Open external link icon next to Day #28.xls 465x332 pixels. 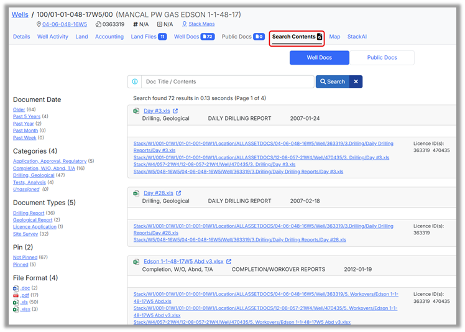[x=178, y=193]
